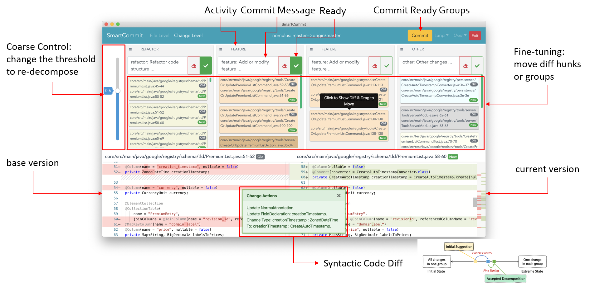Select the CreateOrUpdatePremiumListCommand.java:59-58 hunk card
Viewport: 590px width, 287px height.
[258, 90]
